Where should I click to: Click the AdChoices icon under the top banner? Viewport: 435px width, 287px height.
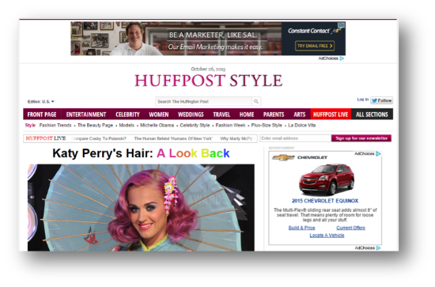pos(342,59)
